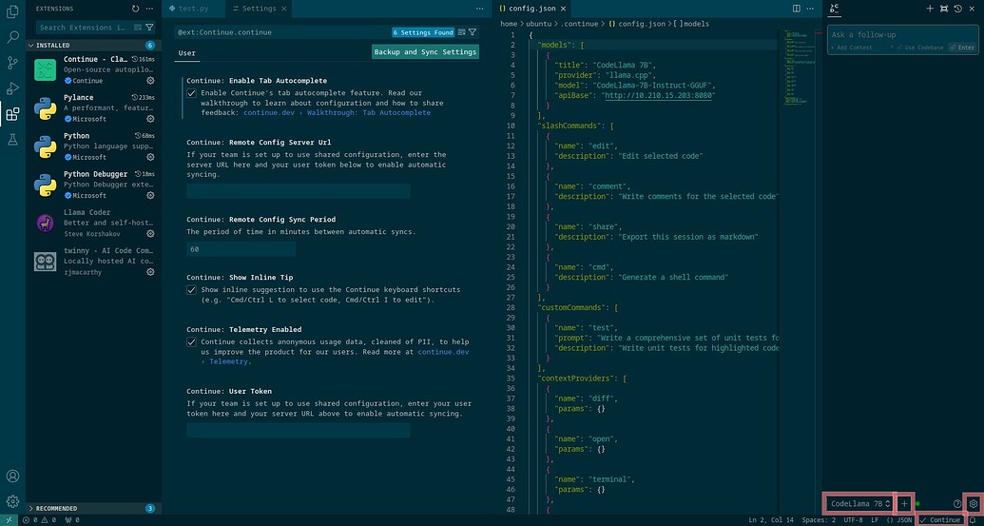Click Backup and Sync Settings button
This screenshot has height=526, width=984.
pos(425,52)
